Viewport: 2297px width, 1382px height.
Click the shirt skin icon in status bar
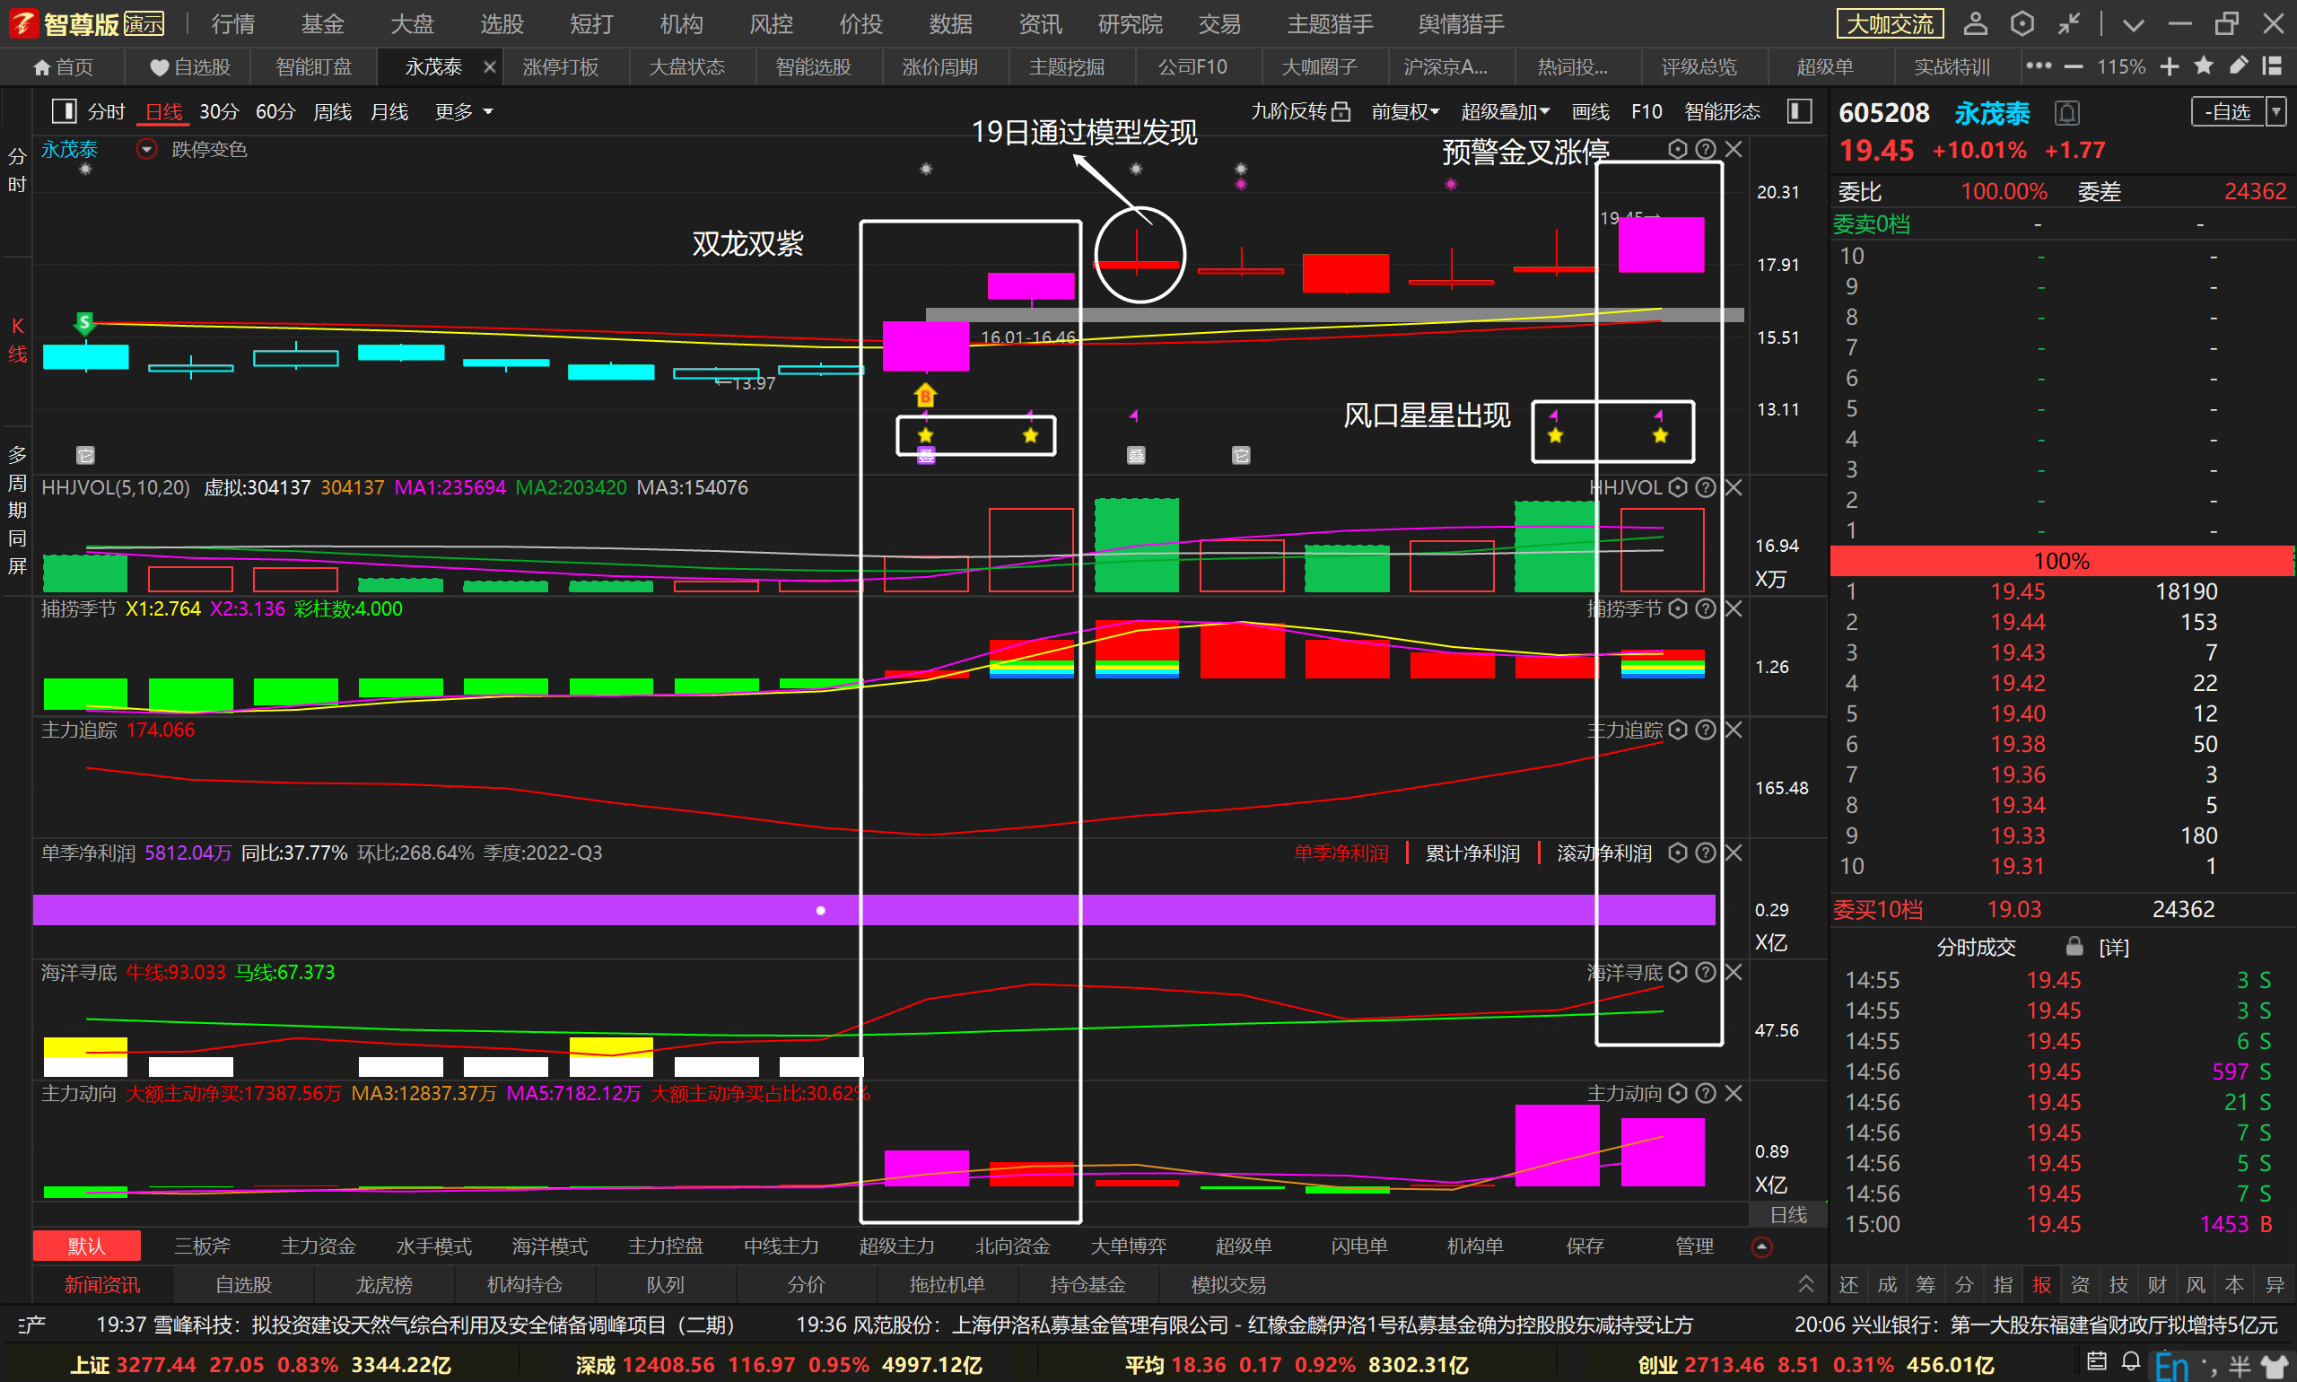(2276, 1365)
